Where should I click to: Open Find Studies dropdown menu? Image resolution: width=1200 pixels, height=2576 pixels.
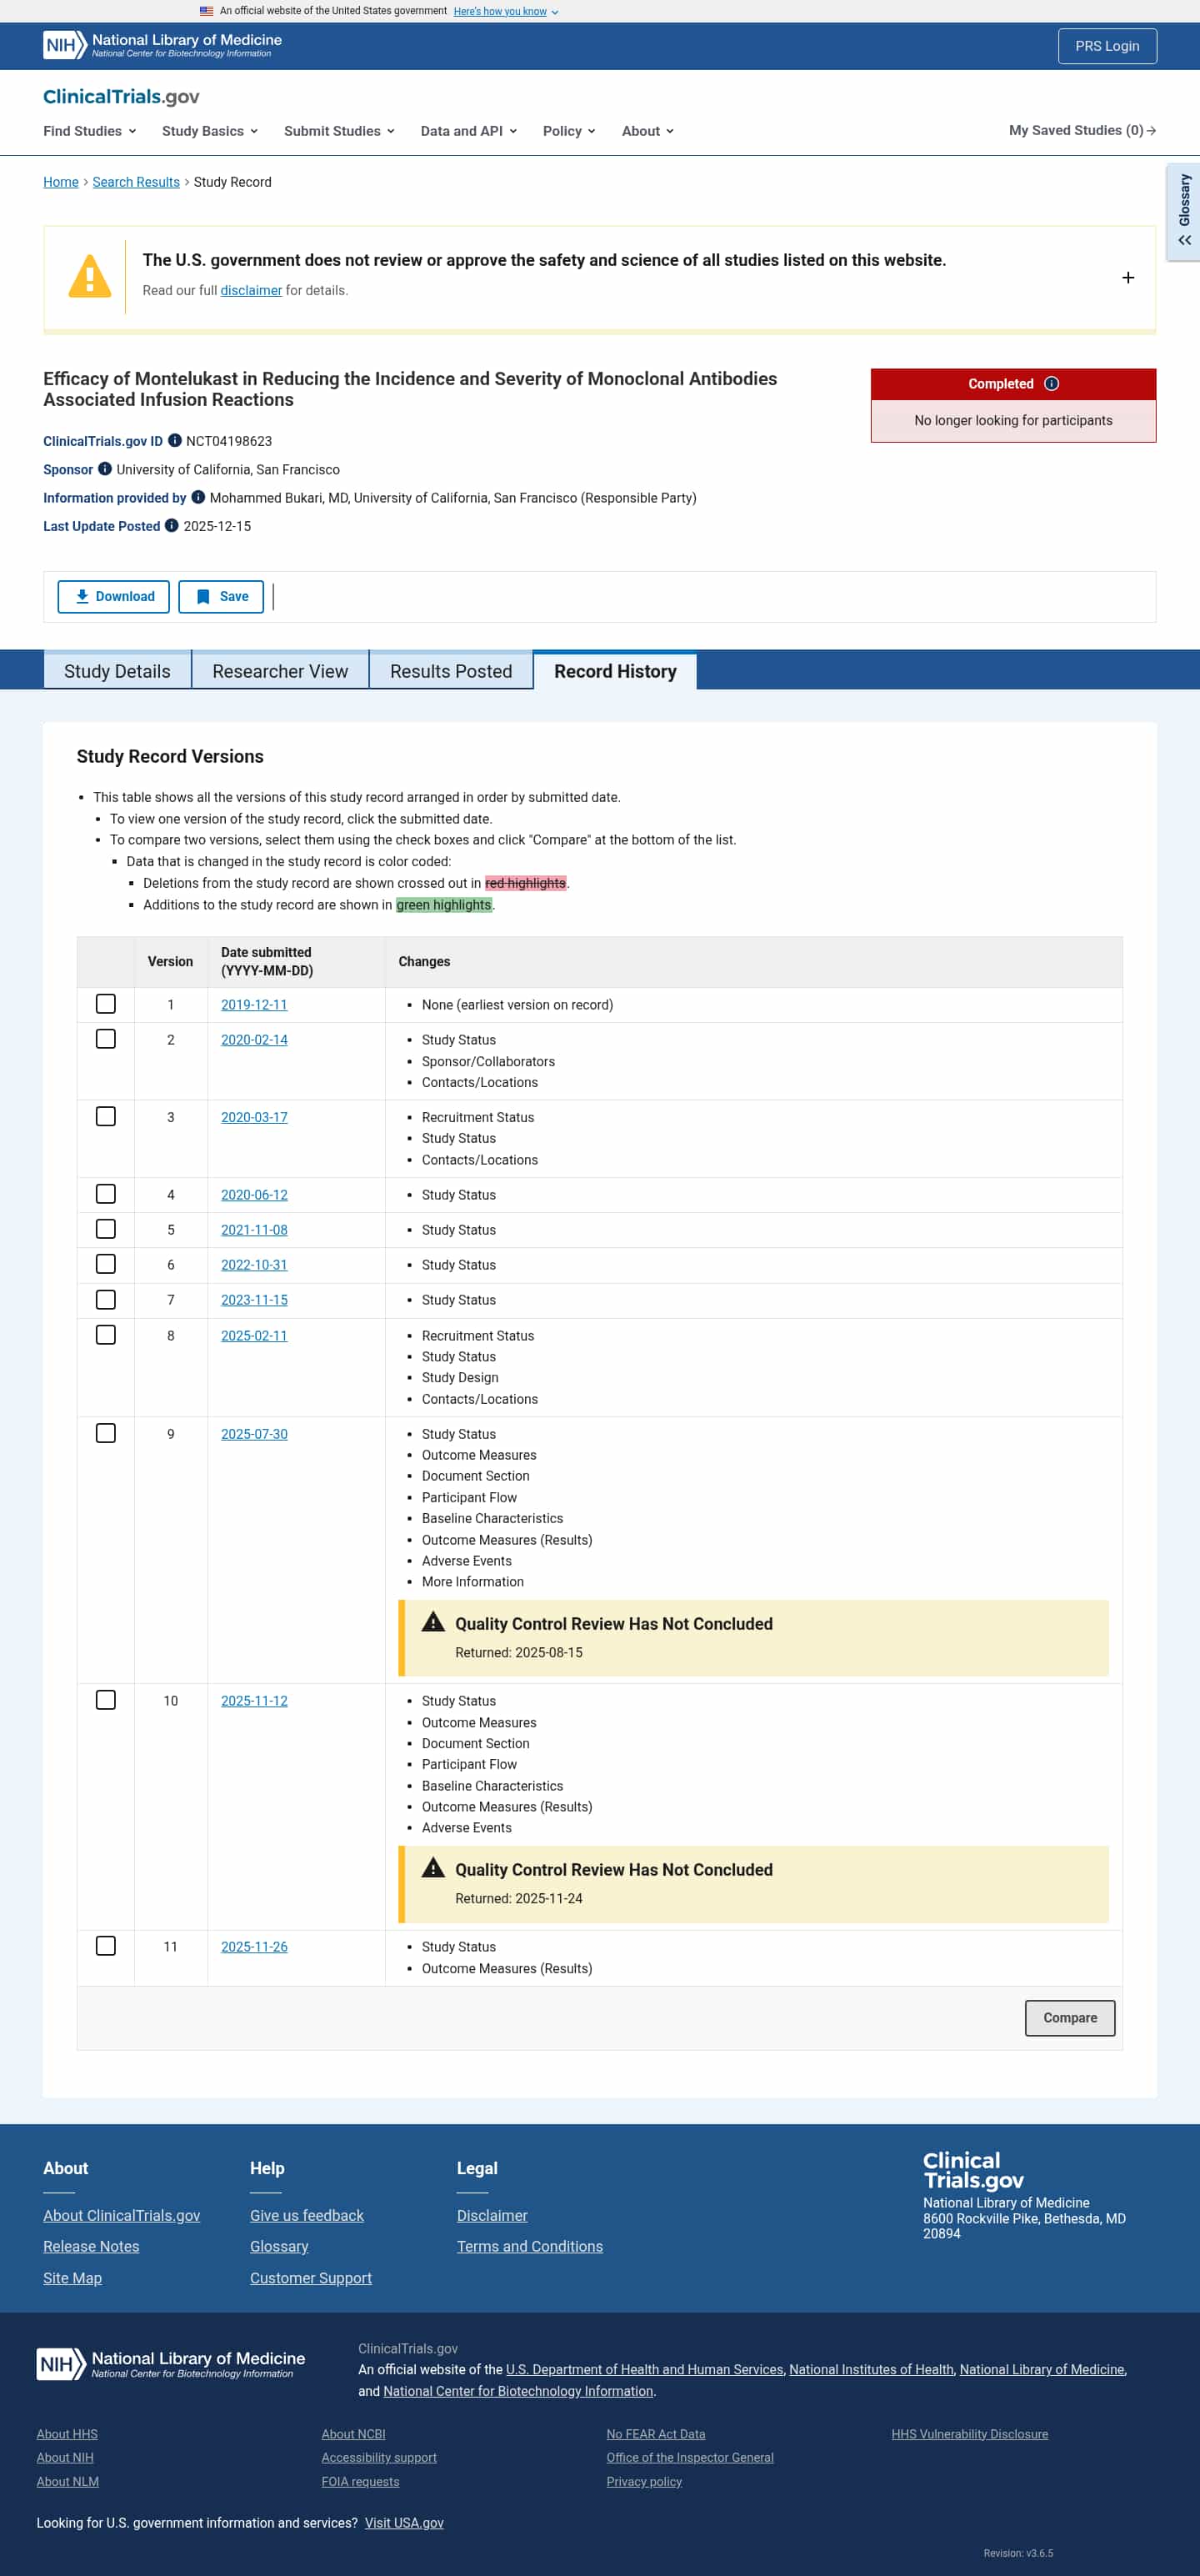[90, 131]
